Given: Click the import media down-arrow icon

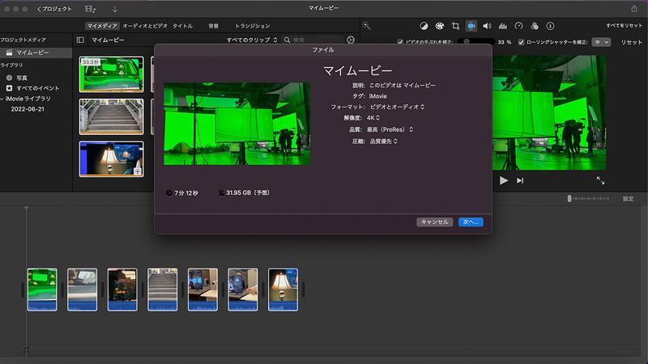Looking at the screenshot, I should tap(115, 9).
